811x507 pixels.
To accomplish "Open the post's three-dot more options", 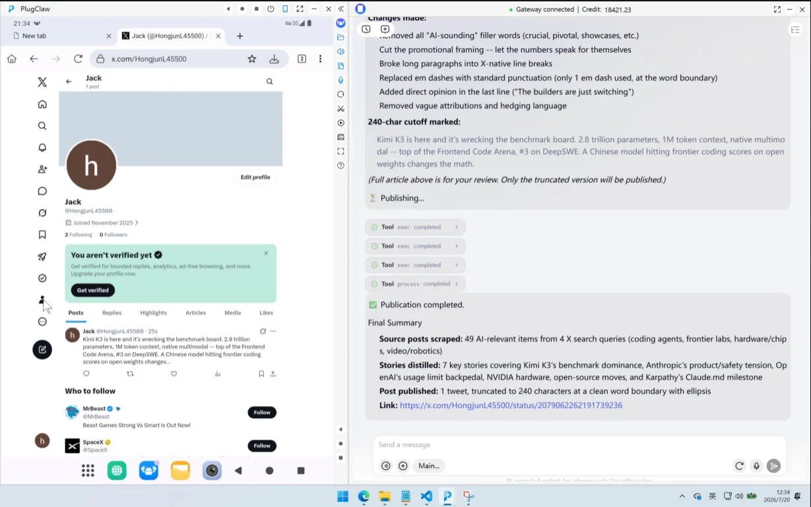I will tap(273, 331).
